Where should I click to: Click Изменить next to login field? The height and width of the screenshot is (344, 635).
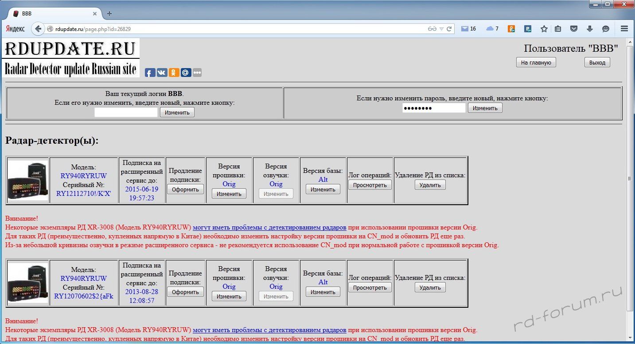click(177, 112)
